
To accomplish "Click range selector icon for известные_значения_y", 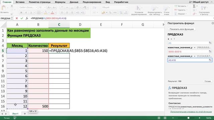I will coord(210,51).
